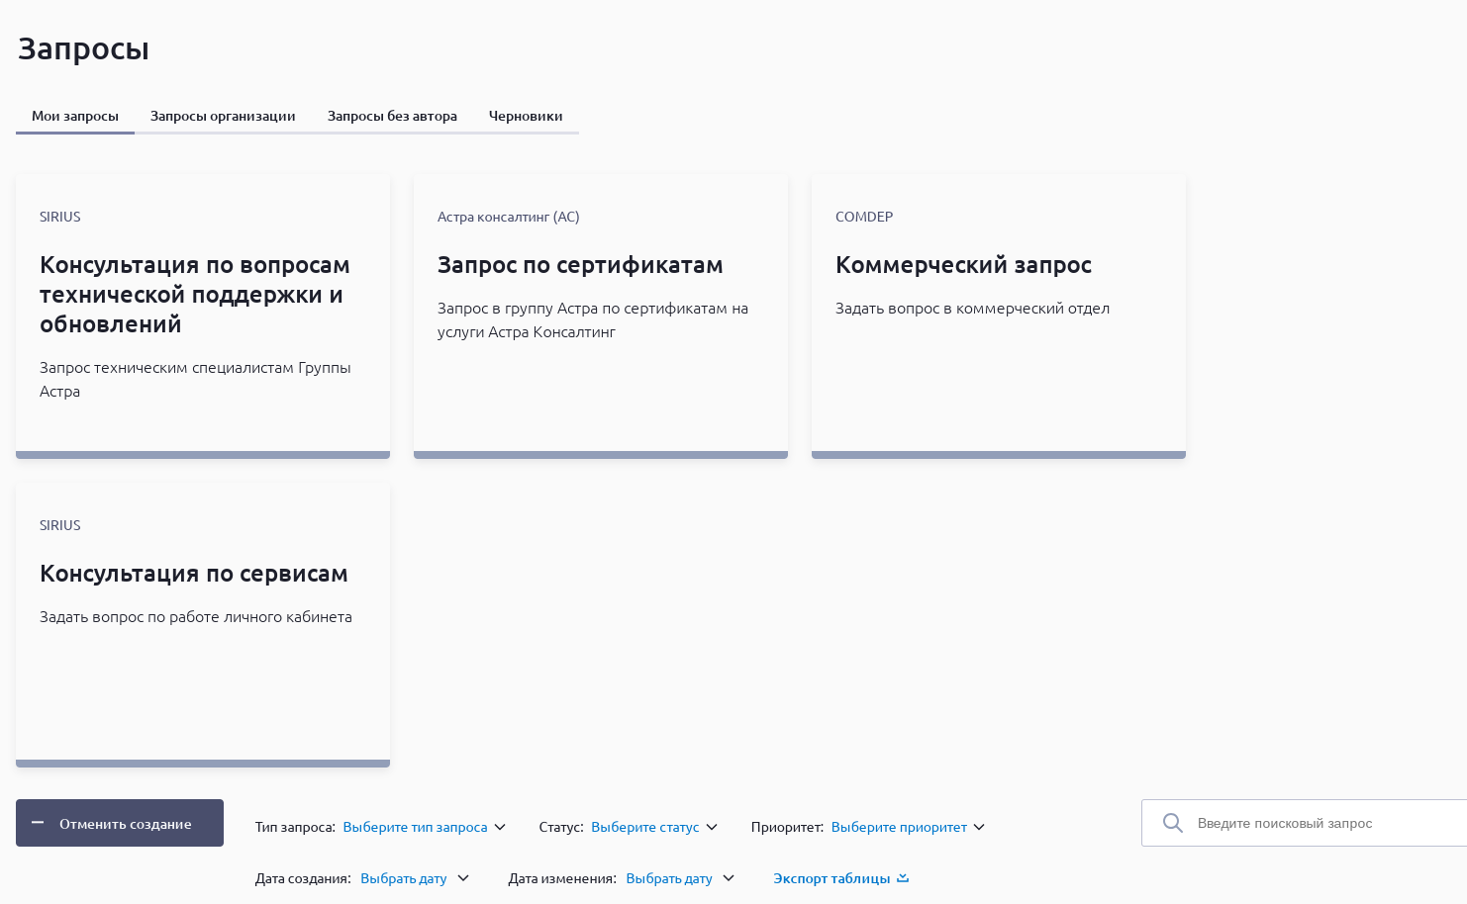The width and height of the screenshot is (1467, 904).
Task: Switch to the Мои запросы tab
Action: point(75,116)
